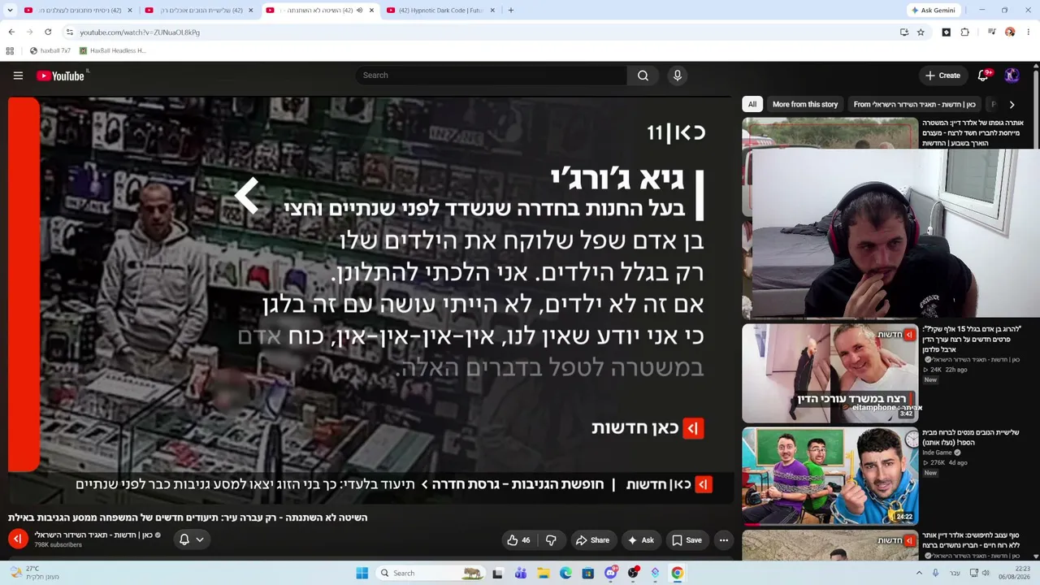Switch to the Hypnotic Dark Code tab
Viewport: 1040px width, 585px height.
(442, 11)
